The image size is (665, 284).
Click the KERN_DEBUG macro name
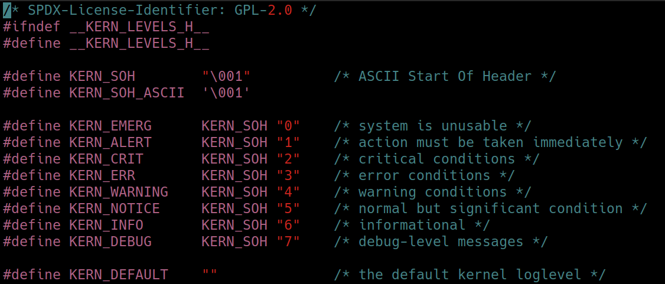click(110, 242)
